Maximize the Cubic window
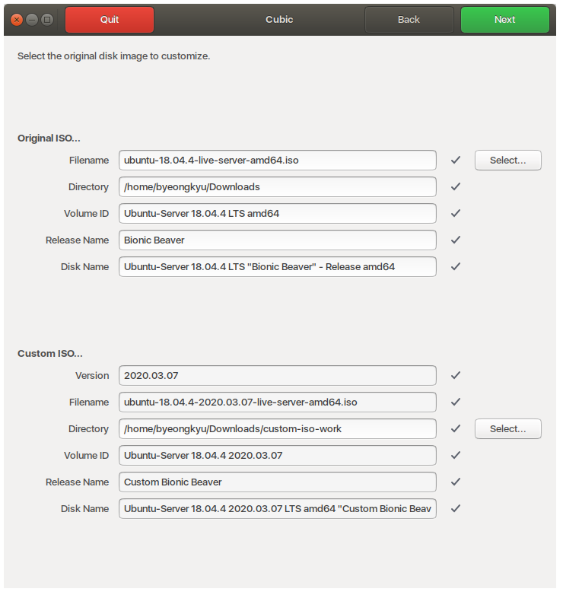The width and height of the screenshot is (563, 595). pyautogui.click(x=47, y=20)
